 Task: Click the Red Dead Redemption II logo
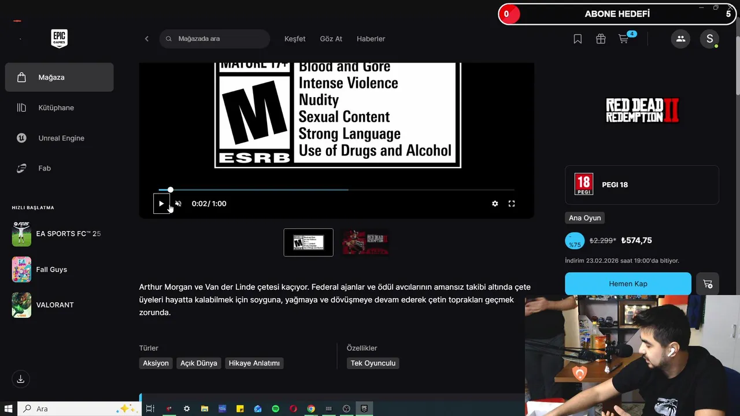(642, 110)
